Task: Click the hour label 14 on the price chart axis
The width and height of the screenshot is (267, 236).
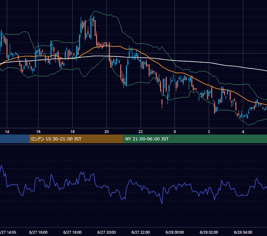Action: pyautogui.click(x=7, y=132)
